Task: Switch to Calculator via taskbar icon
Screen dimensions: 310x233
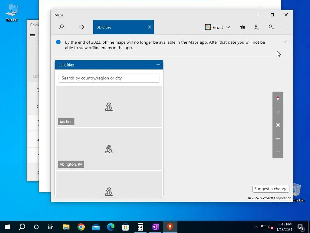Action: 140,227
